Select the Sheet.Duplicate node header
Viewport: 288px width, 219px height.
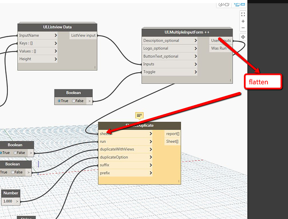[x=139, y=126]
